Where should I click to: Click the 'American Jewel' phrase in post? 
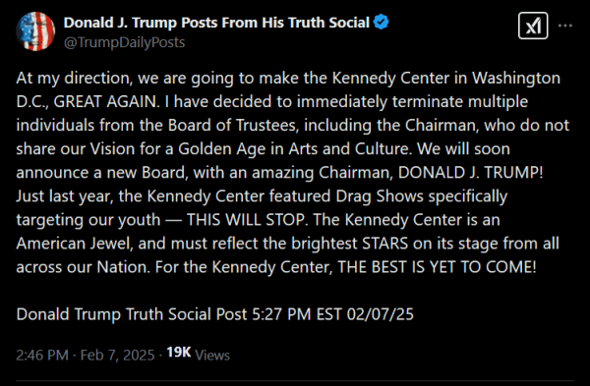click(74, 244)
